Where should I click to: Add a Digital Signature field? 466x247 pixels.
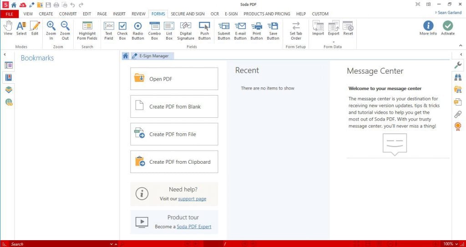click(x=186, y=30)
